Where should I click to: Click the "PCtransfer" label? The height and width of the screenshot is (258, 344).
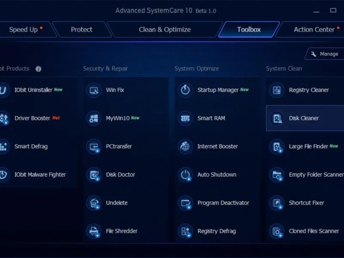119,146
